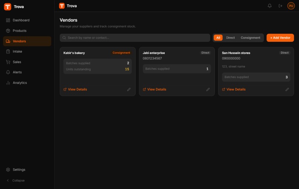The height and width of the screenshot is (189, 299).
Task: Click Batches supplied row on Jabi enterprise
Action: coord(177,69)
